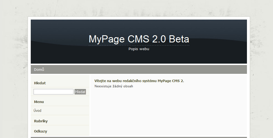Focus the search text field in sidebar
Image resolution: width=273 pixels, height=138 pixels.
point(53,92)
